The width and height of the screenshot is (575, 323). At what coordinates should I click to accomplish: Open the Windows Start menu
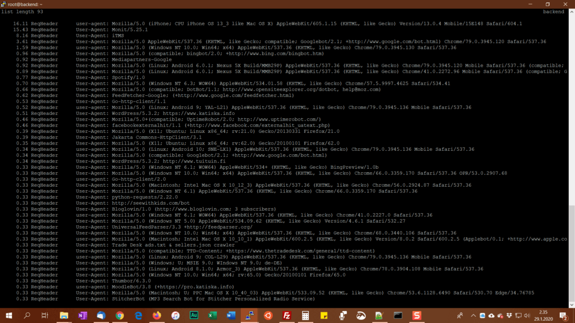[x=8, y=316]
